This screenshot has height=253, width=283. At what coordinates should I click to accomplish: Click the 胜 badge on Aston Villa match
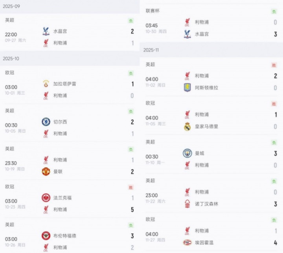(274, 65)
